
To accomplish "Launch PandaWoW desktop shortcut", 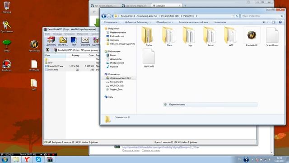I will tap(34, 46).
